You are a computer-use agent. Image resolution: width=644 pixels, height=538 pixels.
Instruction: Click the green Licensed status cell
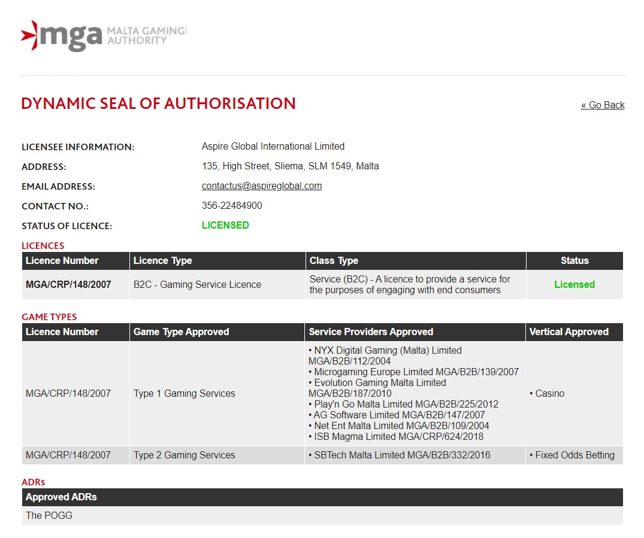click(575, 285)
